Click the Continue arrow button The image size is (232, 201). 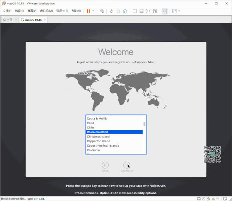point(127,165)
